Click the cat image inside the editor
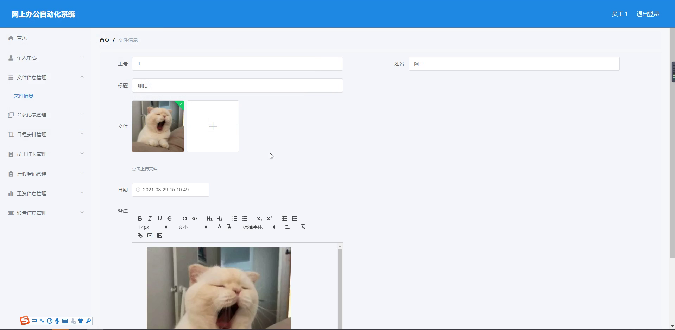The image size is (675, 330). point(219,288)
